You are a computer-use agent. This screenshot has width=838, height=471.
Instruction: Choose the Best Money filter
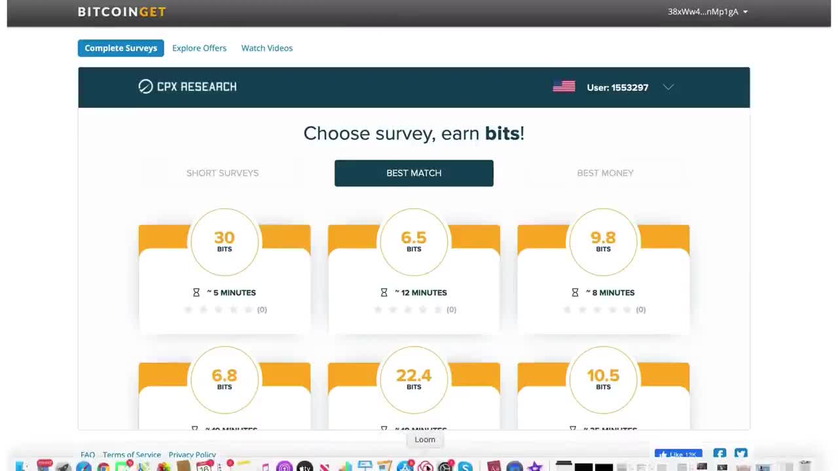pos(605,173)
